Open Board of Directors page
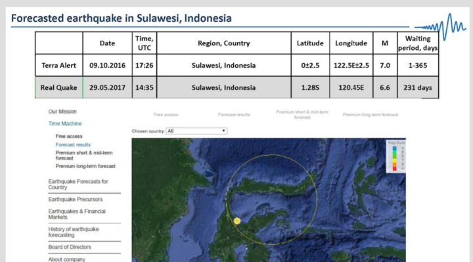473x262 pixels. [x=70, y=247]
